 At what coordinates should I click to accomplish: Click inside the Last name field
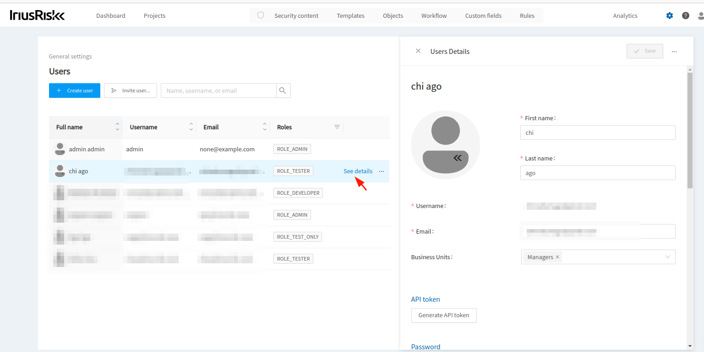(x=597, y=173)
